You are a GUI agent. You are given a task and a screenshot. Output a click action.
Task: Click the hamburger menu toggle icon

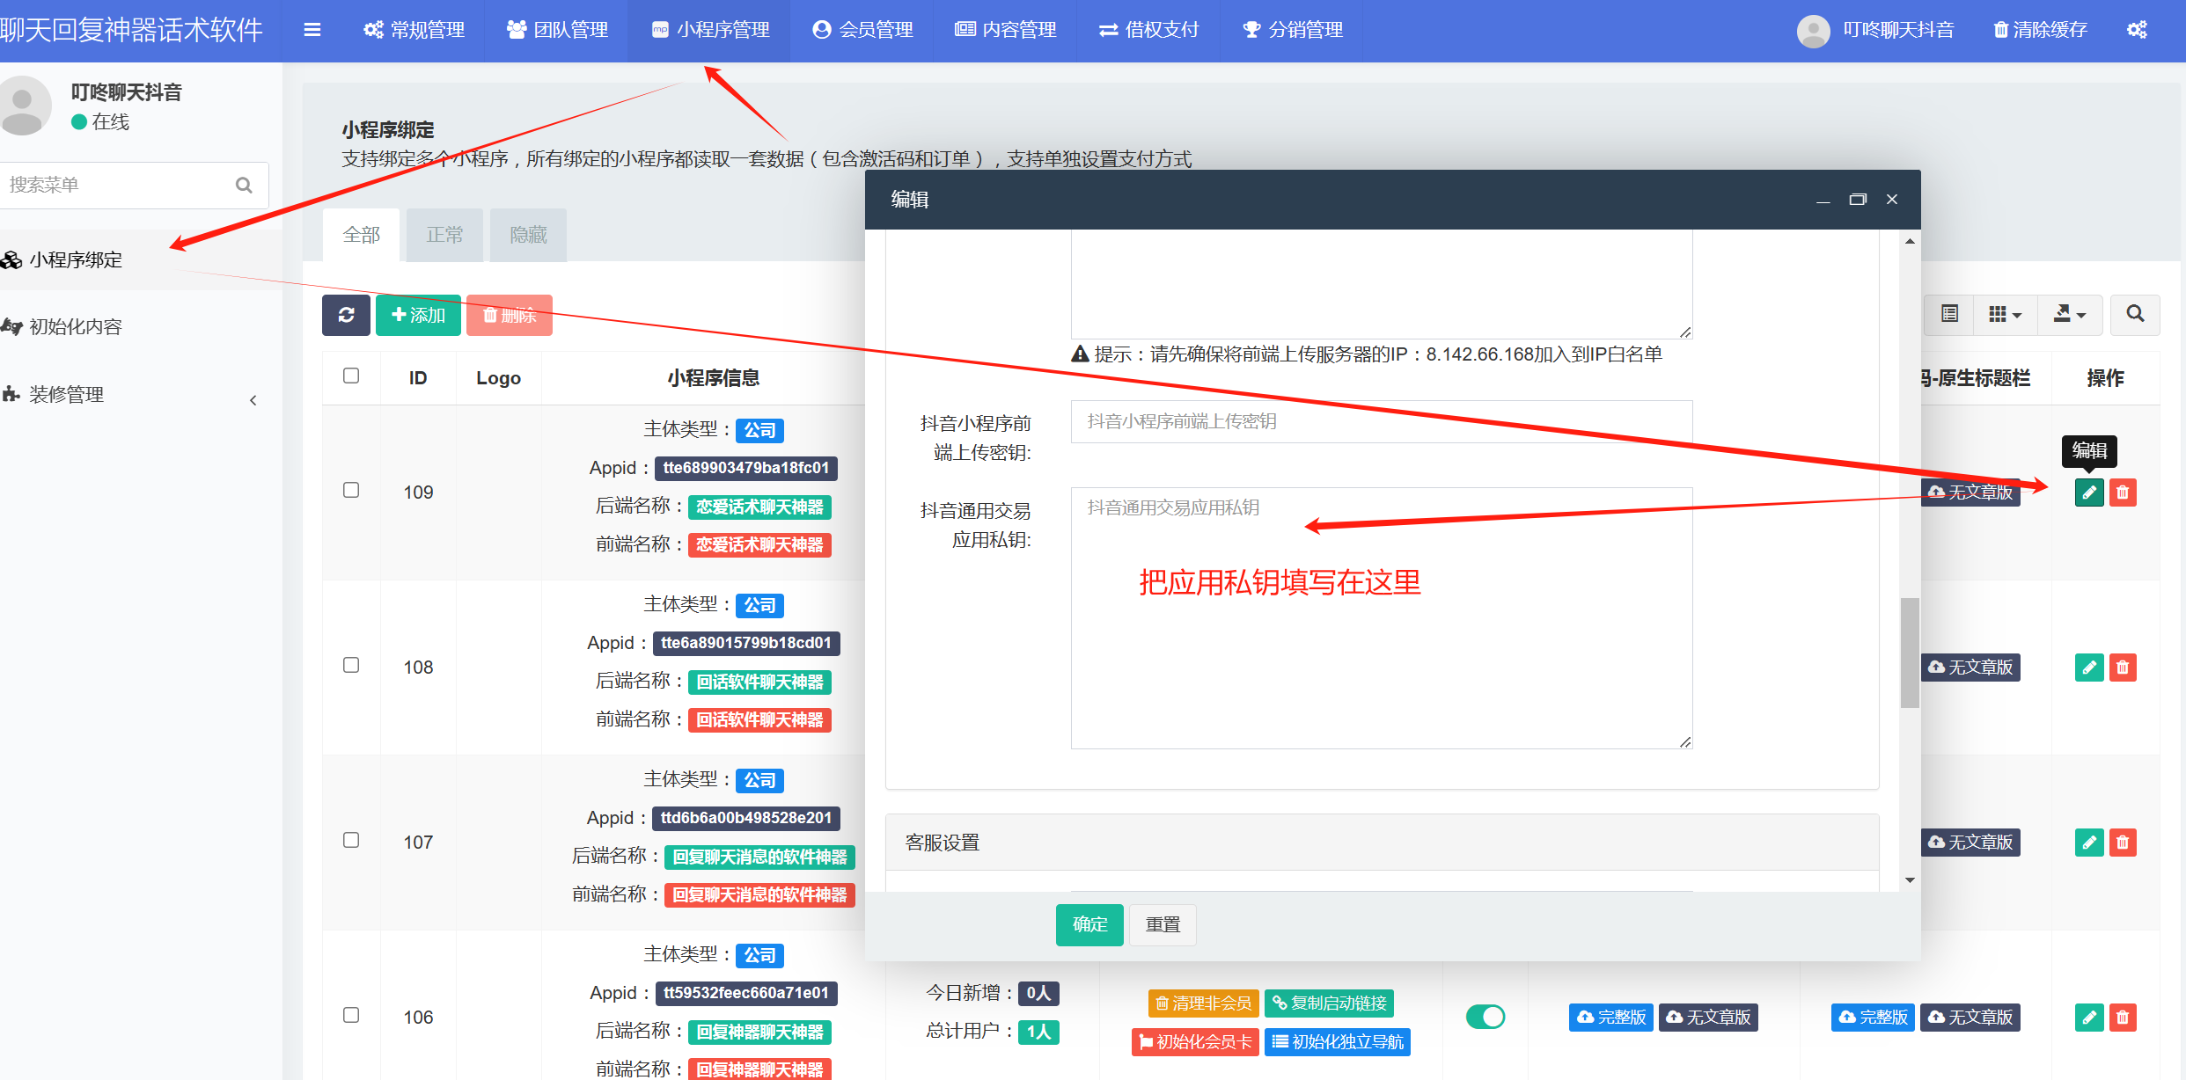tap(312, 30)
